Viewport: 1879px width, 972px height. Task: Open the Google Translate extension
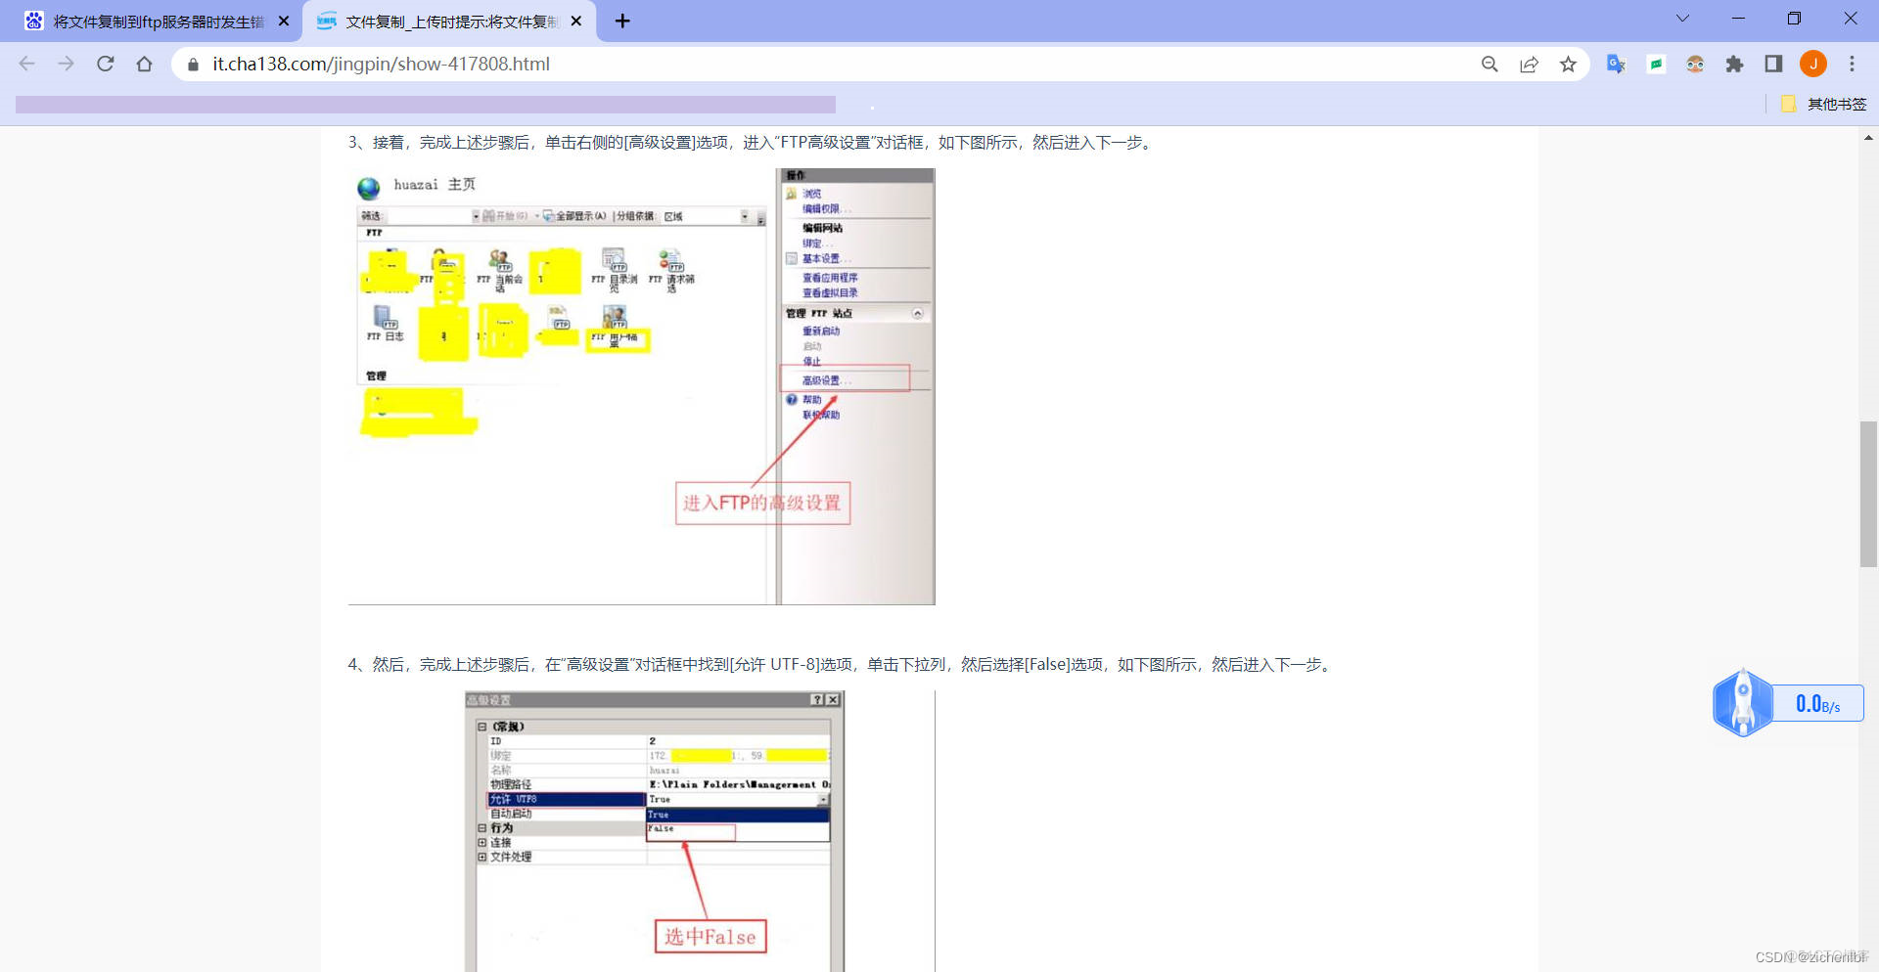point(1616,64)
